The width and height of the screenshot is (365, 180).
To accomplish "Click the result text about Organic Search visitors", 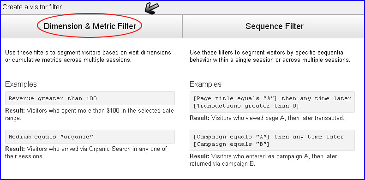I will click(86, 152).
